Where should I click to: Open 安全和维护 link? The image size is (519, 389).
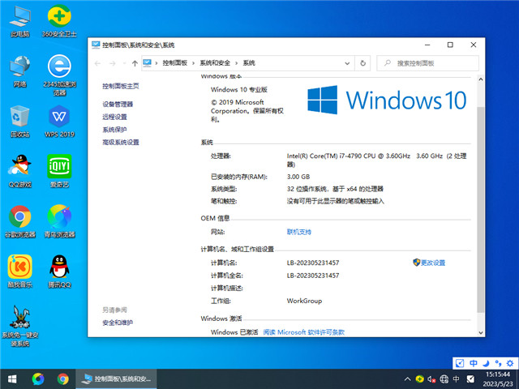point(118,323)
